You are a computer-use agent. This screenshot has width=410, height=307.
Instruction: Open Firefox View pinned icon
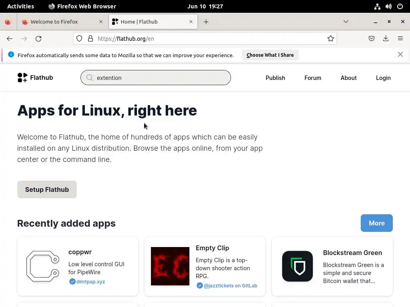tap(8, 22)
